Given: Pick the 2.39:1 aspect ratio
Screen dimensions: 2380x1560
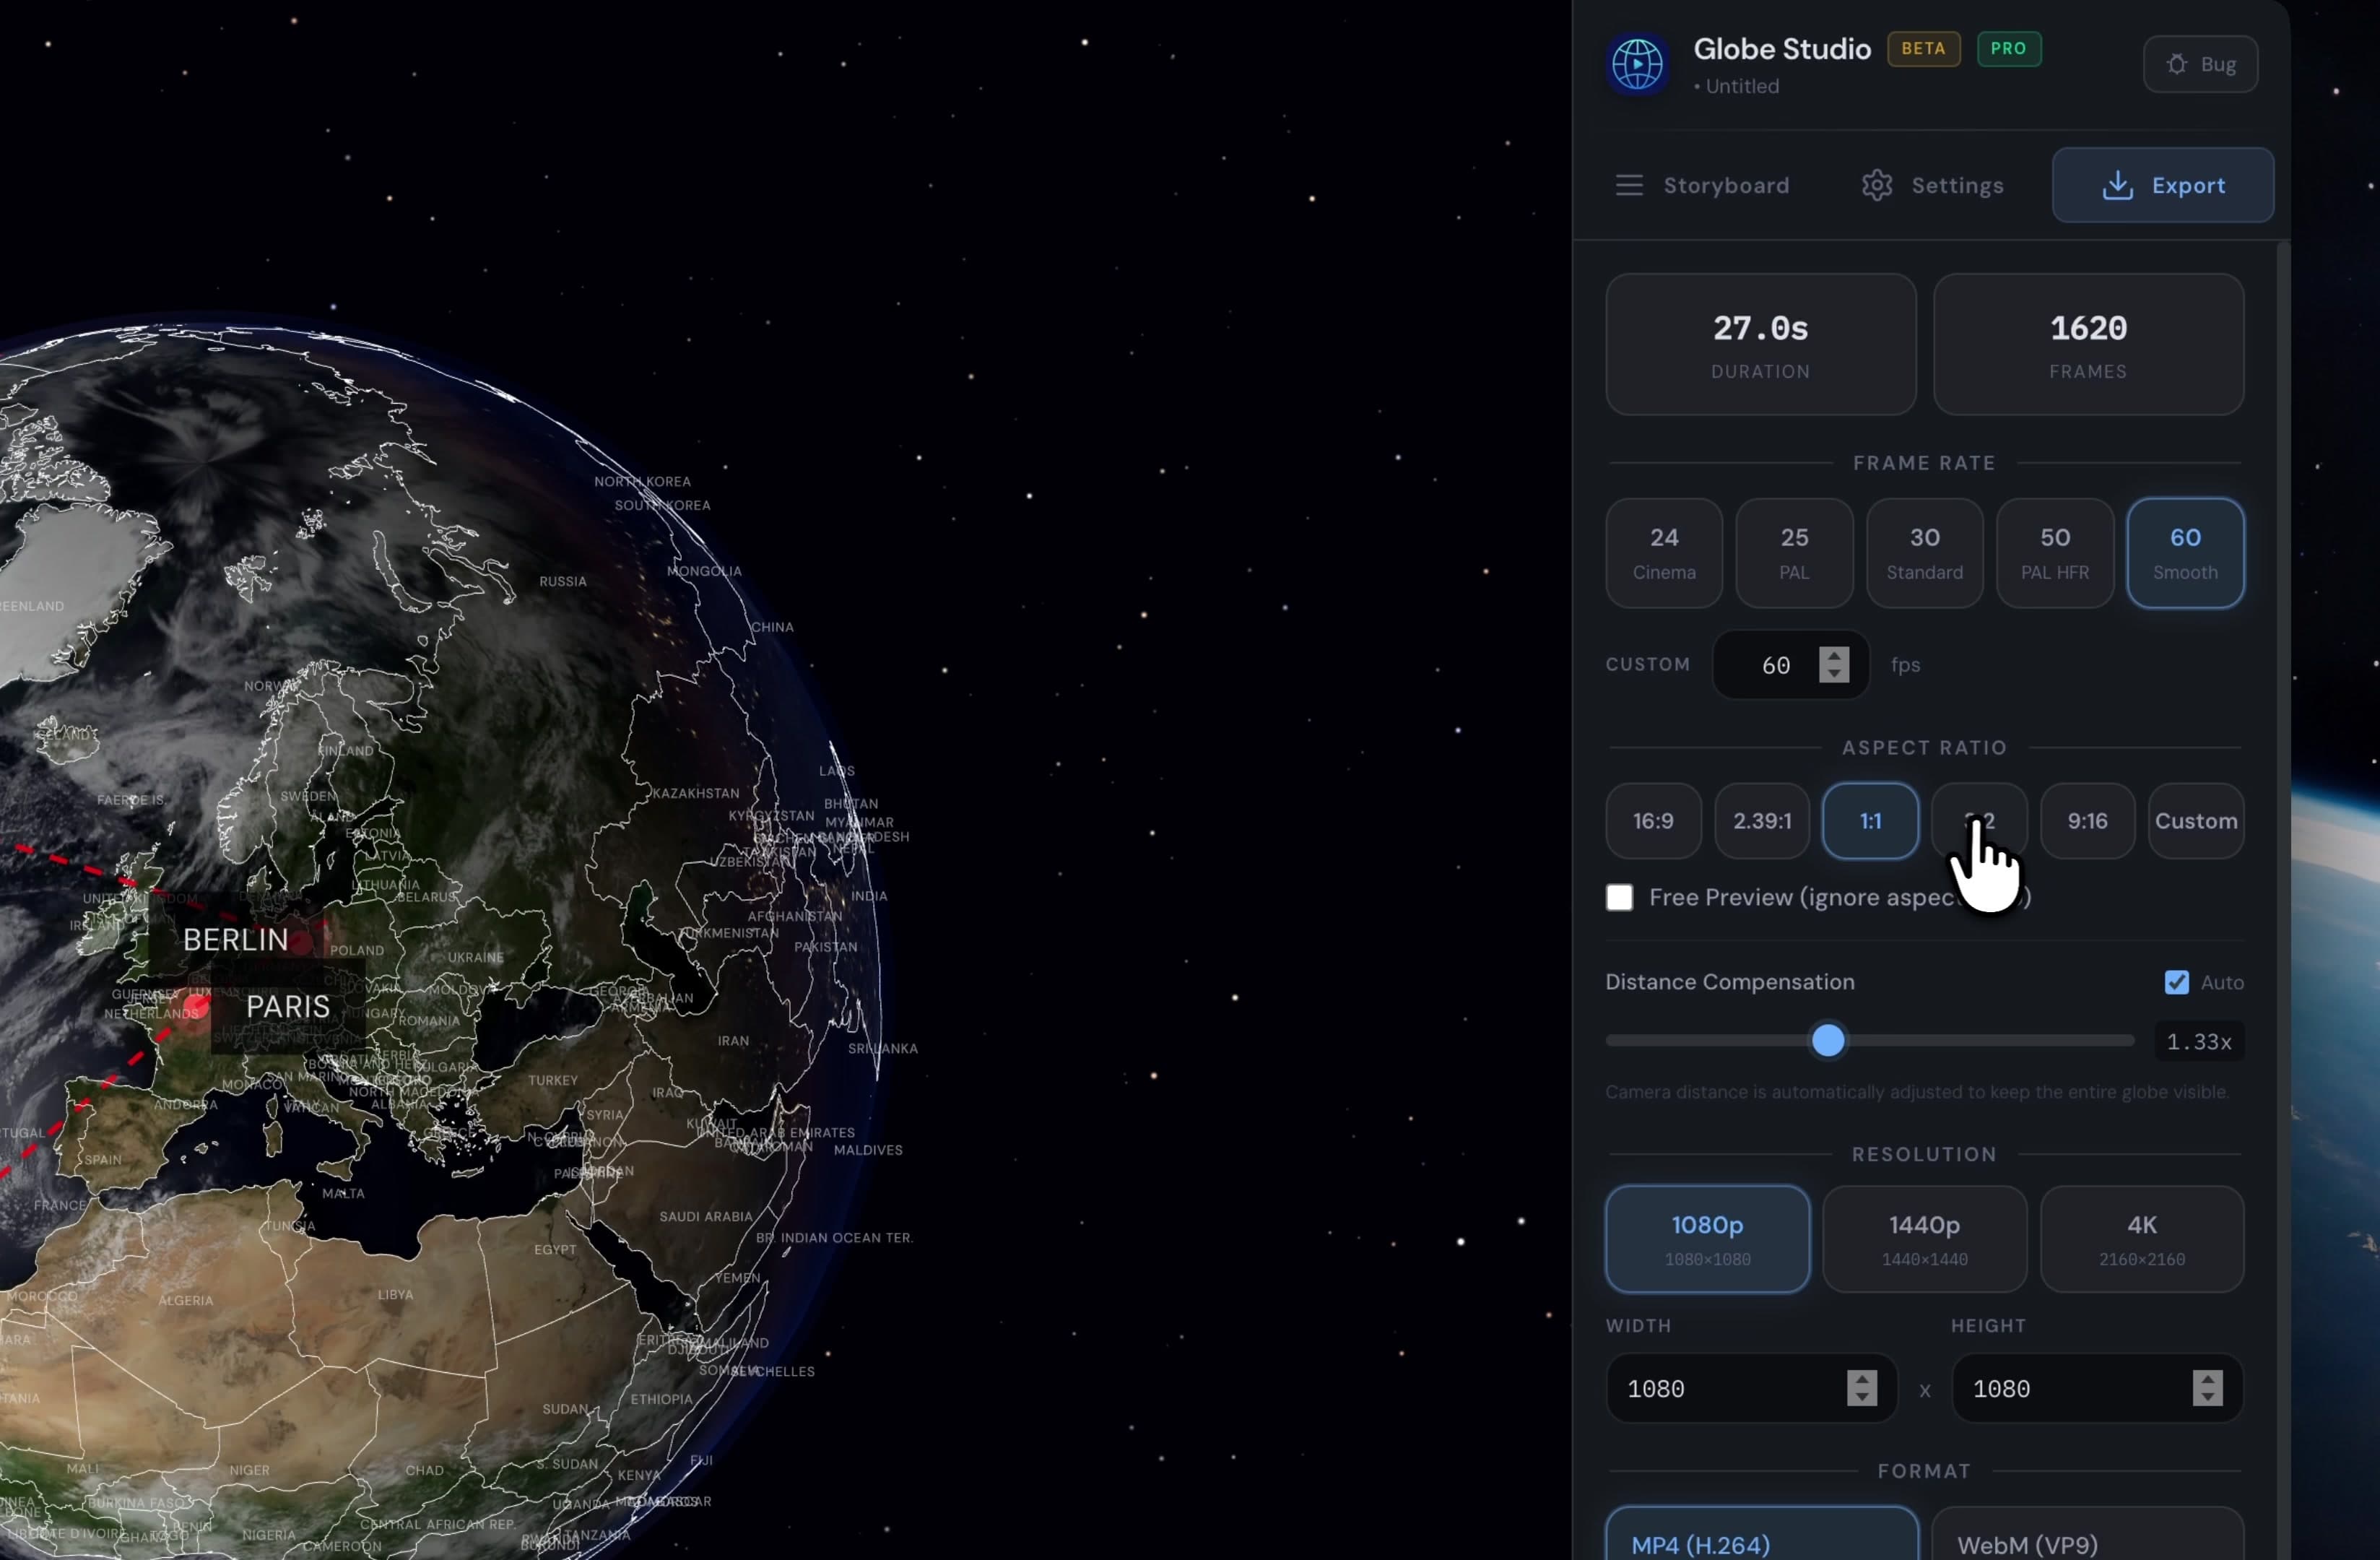Looking at the screenshot, I should click(1761, 821).
